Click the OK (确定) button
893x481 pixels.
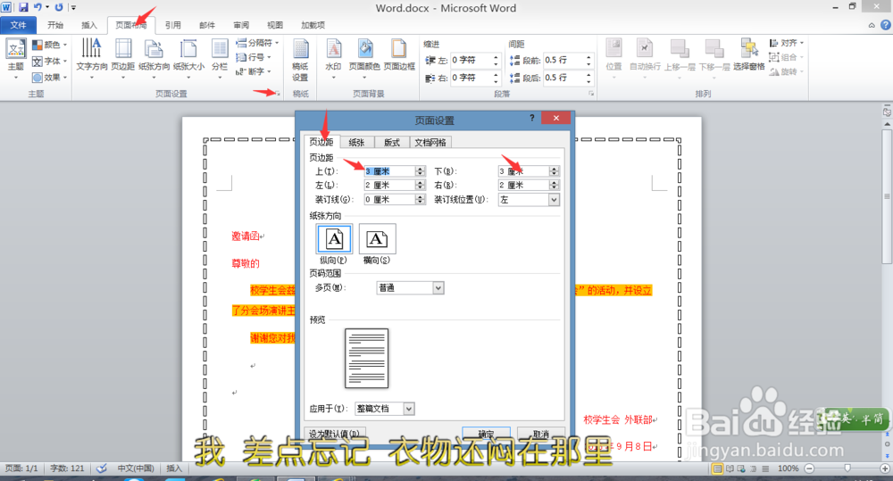pos(486,433)
